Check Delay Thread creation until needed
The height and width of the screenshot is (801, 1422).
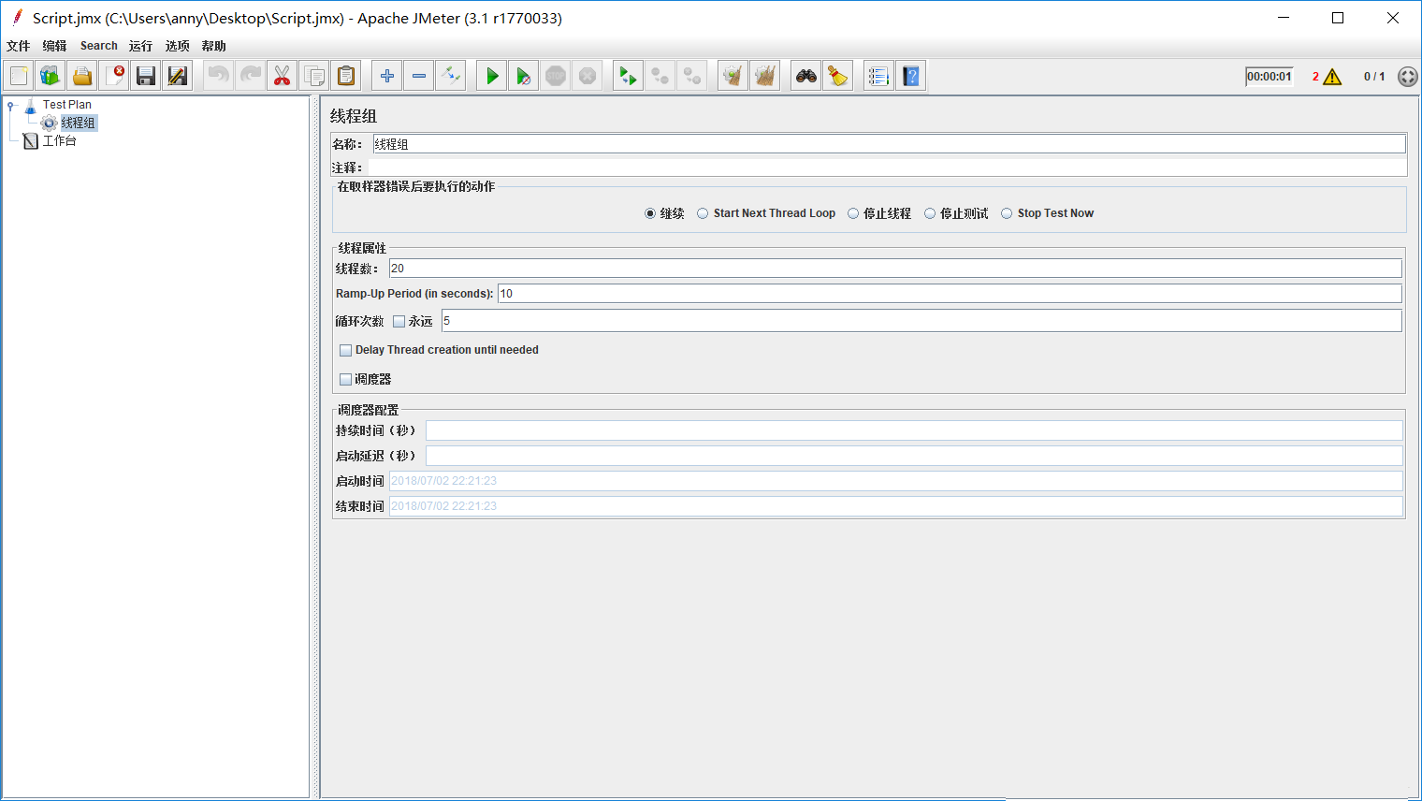pyautogui.click(x=346, y=350)
